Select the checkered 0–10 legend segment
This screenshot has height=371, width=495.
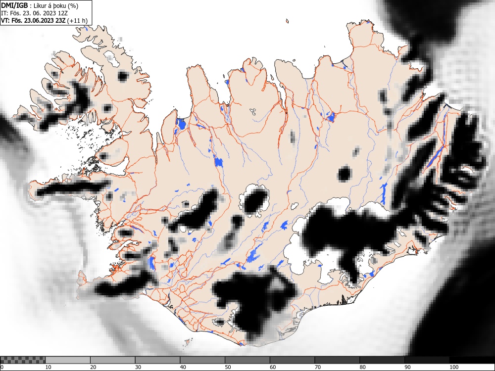[23, 360]
